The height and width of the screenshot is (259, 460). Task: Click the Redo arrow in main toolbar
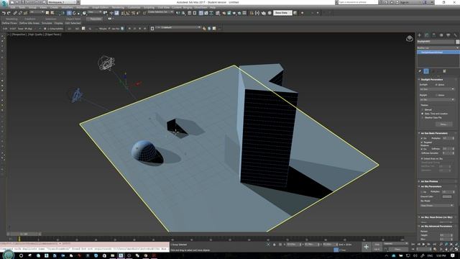pyautogui.click(x=9, y=13)
